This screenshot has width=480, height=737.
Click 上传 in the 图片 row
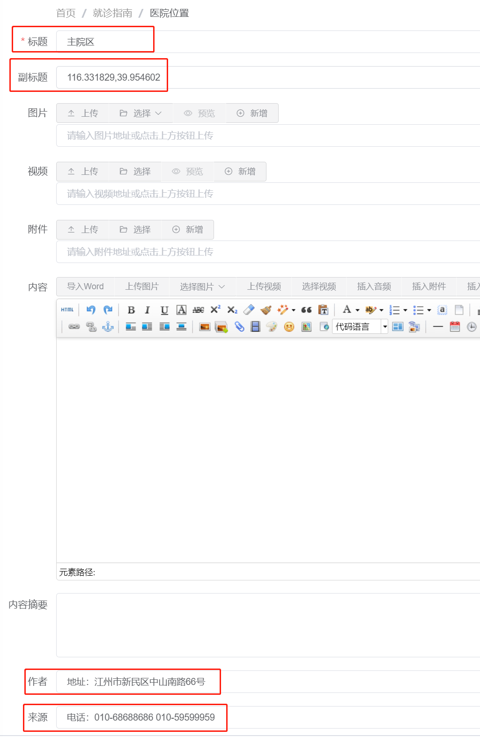point(83,113)
